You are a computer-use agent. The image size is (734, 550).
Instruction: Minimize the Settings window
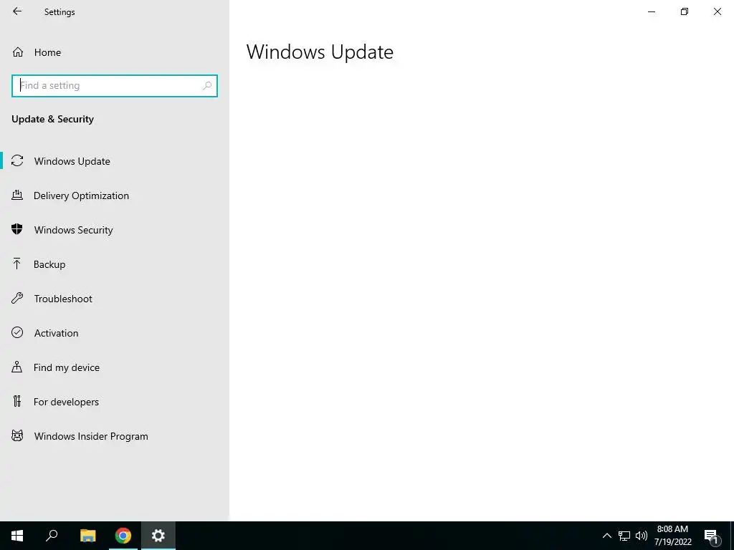click(x=651, y=11)
